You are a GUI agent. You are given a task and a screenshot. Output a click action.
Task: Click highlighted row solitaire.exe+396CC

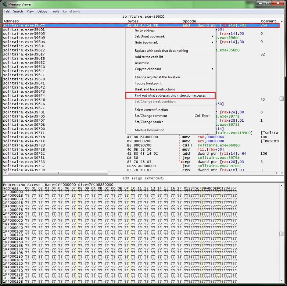pos(141,25)
